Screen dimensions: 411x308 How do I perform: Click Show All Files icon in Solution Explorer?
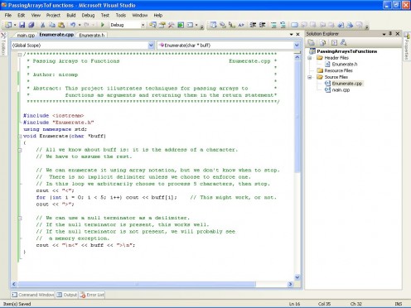pos(322,42)
